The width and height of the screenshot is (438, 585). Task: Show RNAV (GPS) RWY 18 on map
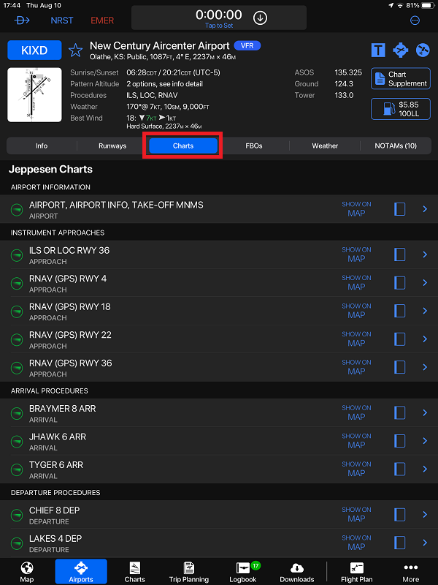[356, 311]
